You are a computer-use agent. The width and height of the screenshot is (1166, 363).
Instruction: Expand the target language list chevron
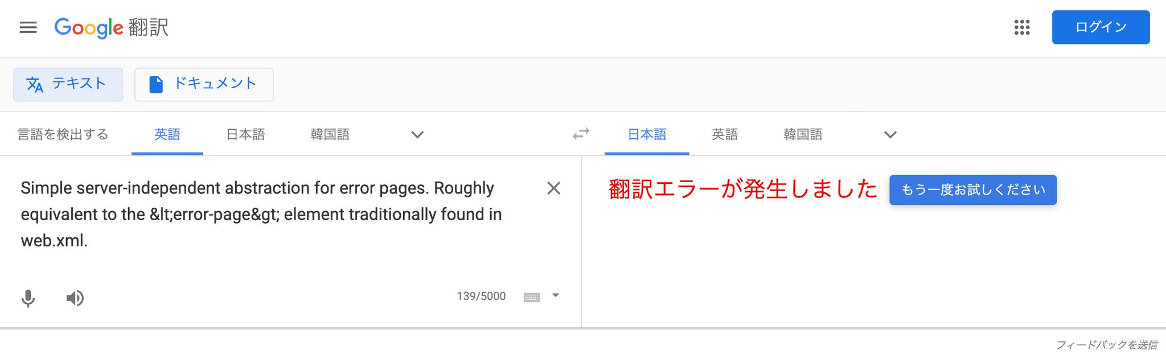pos(890,135)
